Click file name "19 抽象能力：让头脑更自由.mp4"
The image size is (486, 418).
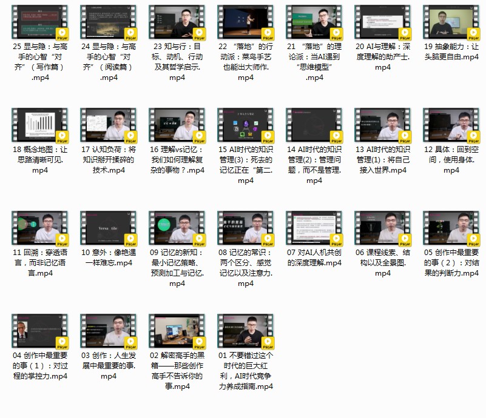tap(451, 51)
